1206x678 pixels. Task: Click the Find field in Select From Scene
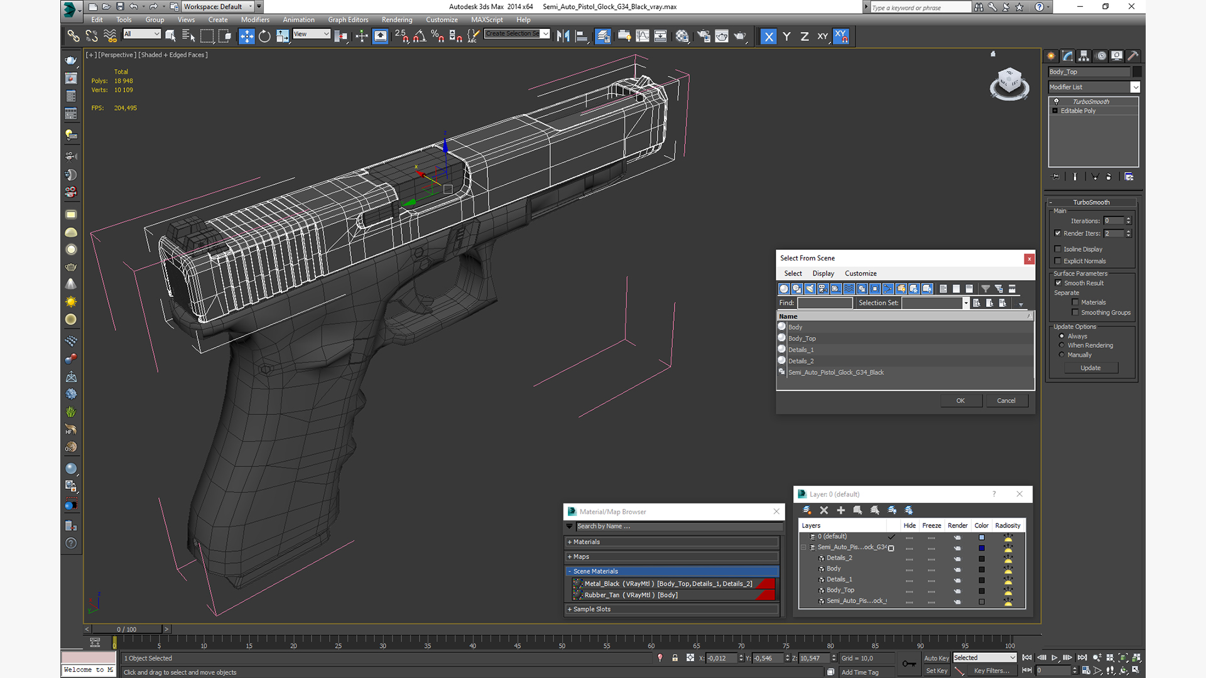pyautogui.click(x=825, y=303)
